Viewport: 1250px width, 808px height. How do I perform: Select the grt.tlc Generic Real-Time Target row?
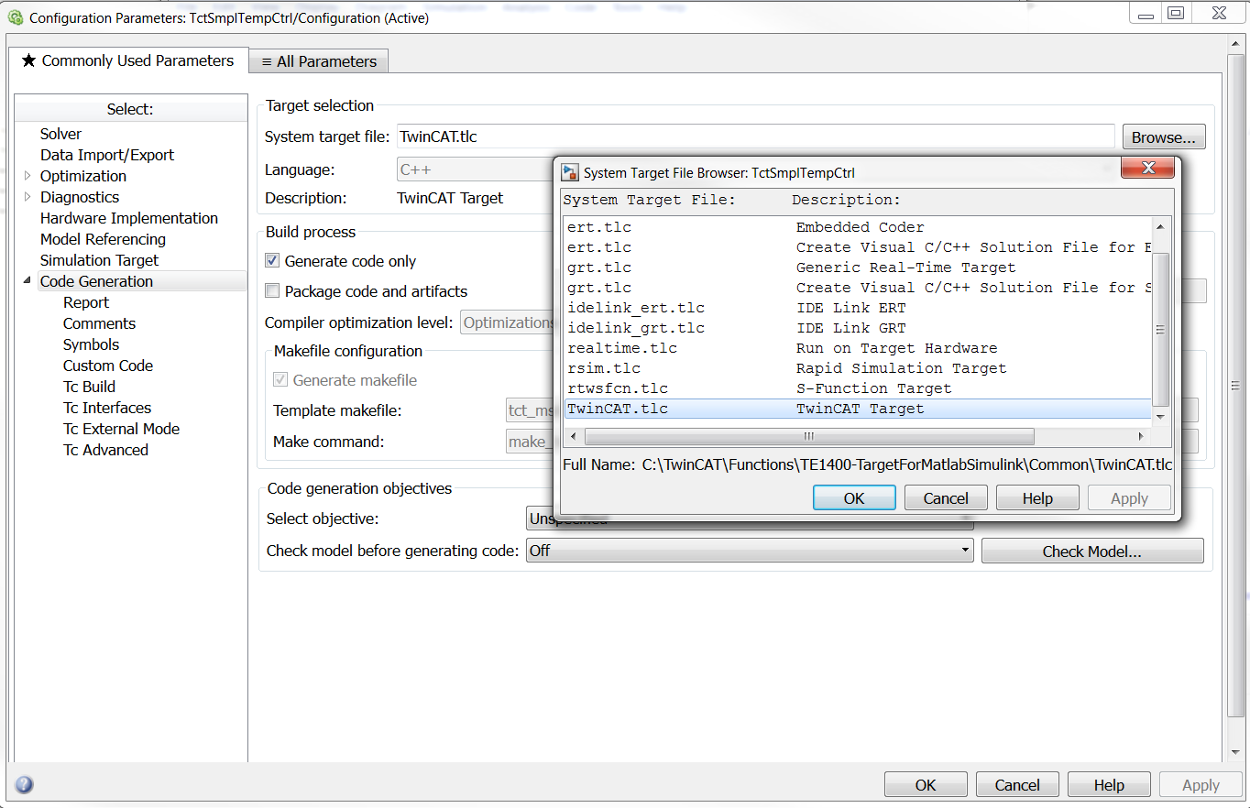click(x=857, y=268)
